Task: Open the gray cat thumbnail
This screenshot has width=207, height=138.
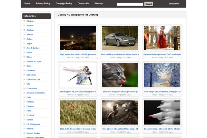Action: point(120,75)
